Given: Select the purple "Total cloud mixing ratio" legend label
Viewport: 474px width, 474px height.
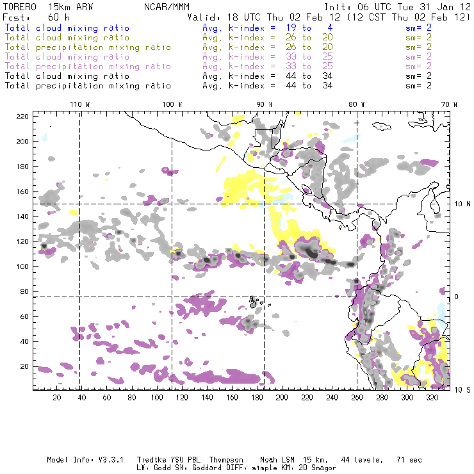Looking at the screenshot, I should point(67,57).
